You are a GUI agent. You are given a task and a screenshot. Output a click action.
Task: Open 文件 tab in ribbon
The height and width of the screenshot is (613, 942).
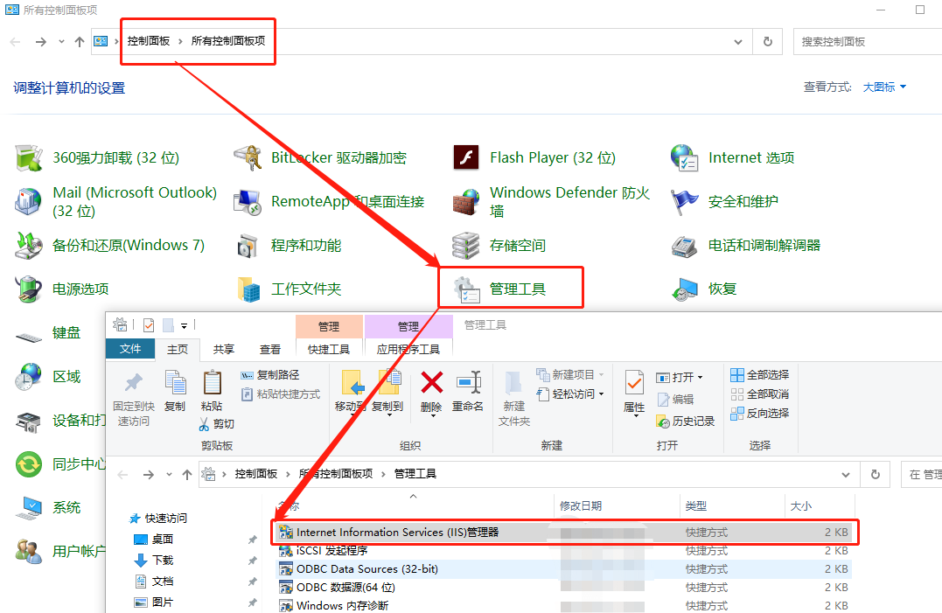(x=130, y=349)
